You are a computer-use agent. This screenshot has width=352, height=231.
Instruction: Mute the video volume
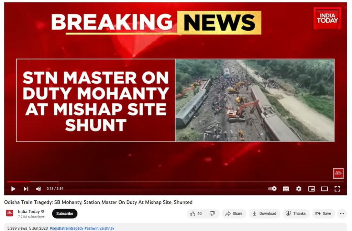[38, 189]
